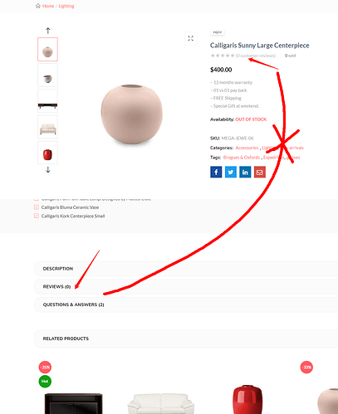Image resolution: width=338 pixels, height=414 pixels.
Task: Click the Brogues & Oxfords tag
Action: [242, 158]
